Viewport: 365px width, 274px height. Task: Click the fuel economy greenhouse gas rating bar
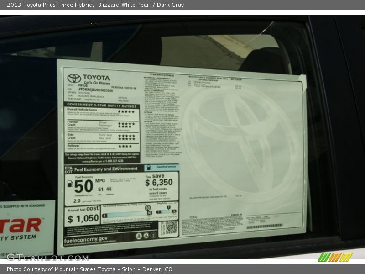coord(126,214)
